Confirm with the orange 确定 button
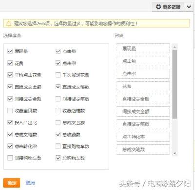Screen dimensions: 195x190 12,183
